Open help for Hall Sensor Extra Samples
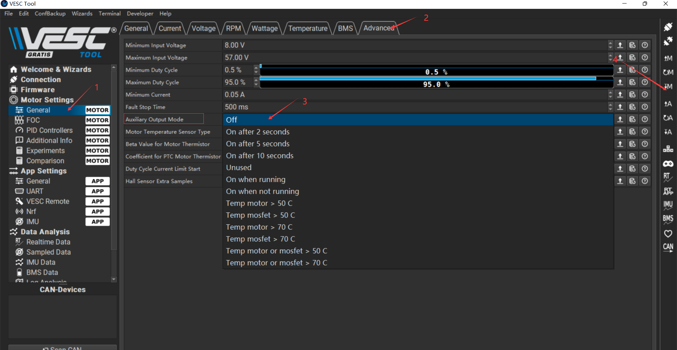The height and width of the screenshot is (350, 677). click(645, 181)
